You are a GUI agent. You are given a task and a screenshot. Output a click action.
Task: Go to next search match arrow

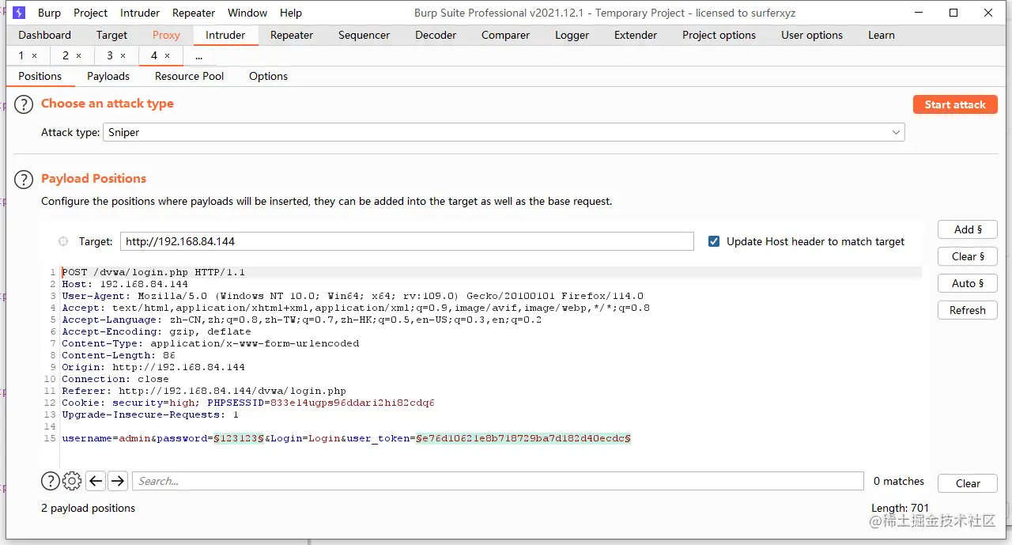[118, 481]
